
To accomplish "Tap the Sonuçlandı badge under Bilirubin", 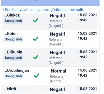I will click(14, 58).
